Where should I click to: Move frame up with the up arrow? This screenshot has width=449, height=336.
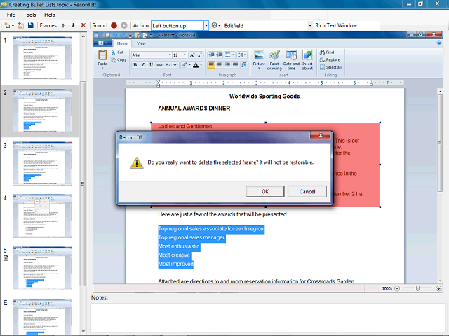63,25
